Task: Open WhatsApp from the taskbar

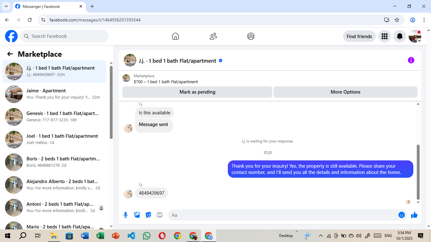Action: 147,236
